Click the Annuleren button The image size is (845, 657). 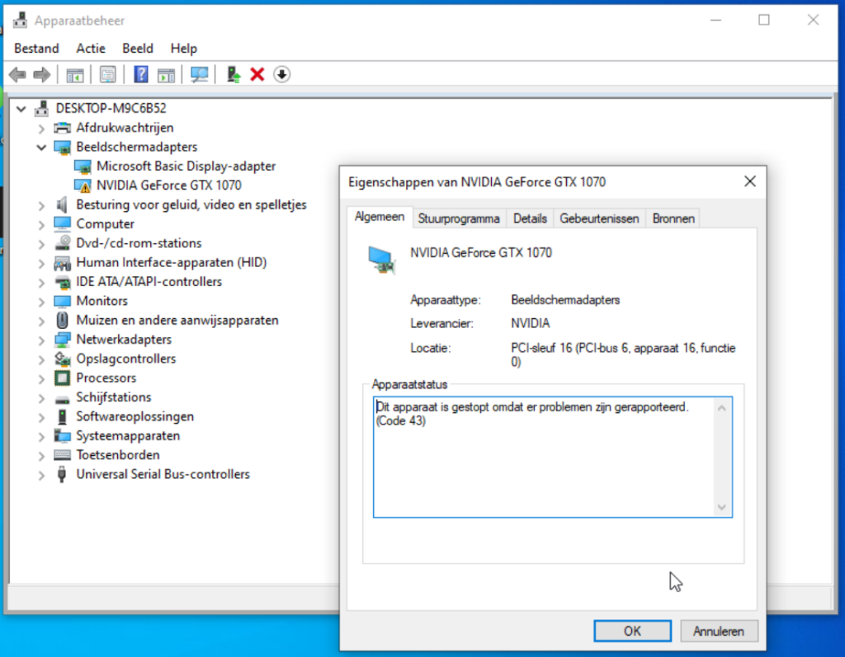(718, 631)
